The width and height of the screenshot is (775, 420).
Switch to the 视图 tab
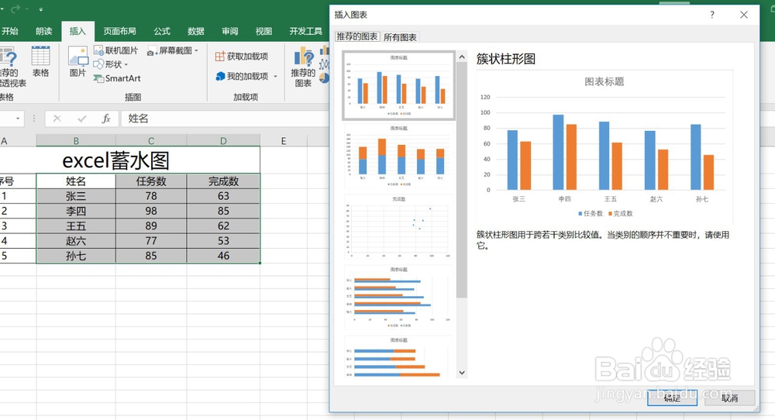[x=263, y=31]
